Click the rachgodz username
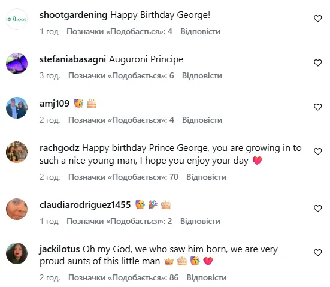This screenshot has width=330, height=287. coord(59,148)
